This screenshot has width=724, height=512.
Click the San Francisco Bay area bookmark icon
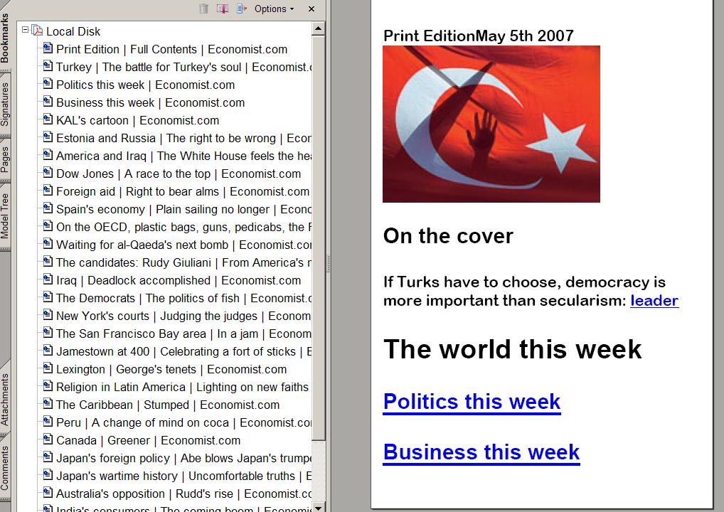pyautogui.click(x=48, y=332)
